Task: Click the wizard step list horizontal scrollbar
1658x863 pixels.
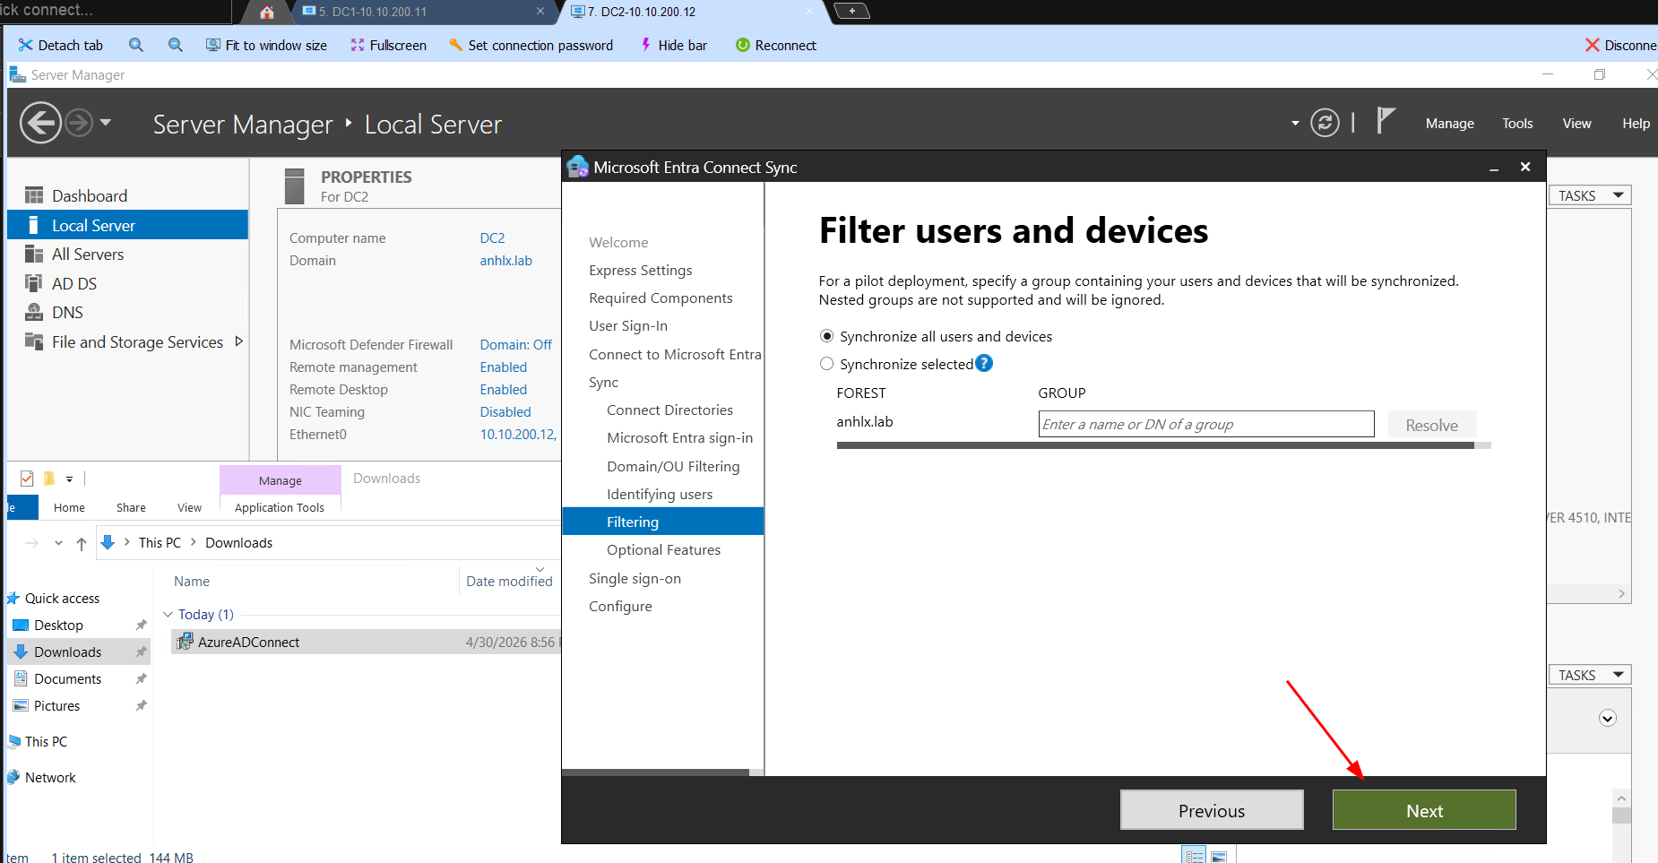Action: (x=655, y=772)
